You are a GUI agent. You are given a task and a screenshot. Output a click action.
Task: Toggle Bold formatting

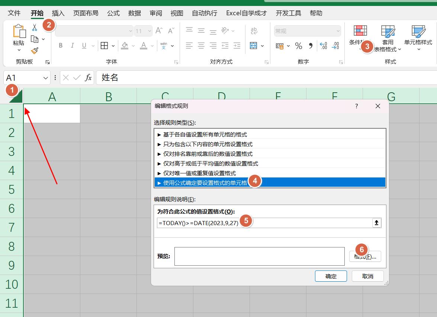click(x=61, y=45)
